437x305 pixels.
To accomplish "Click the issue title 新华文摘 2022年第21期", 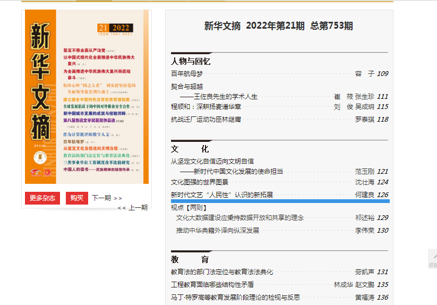I will (278, 26).
